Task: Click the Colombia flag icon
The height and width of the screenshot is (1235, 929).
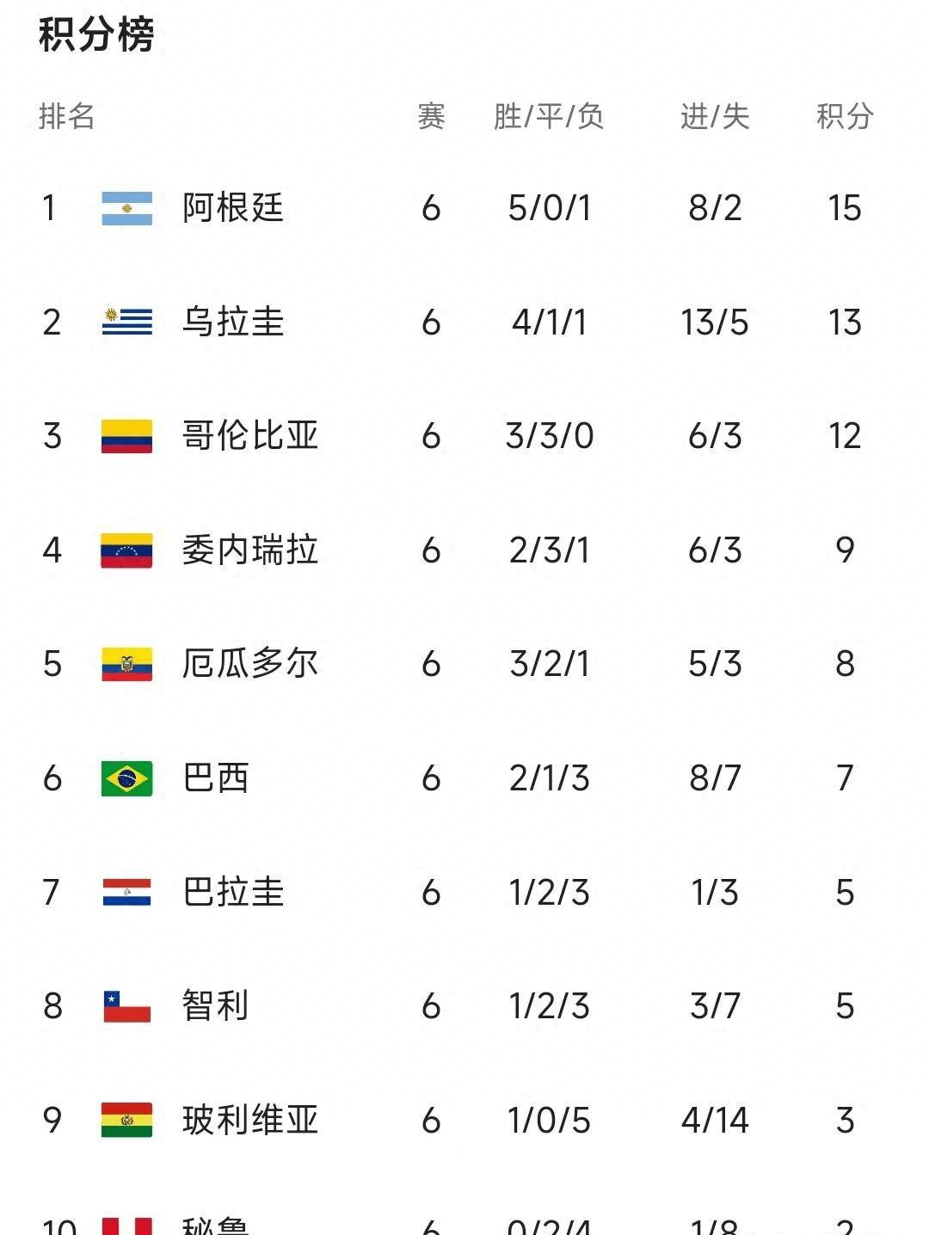Action: 126,436
